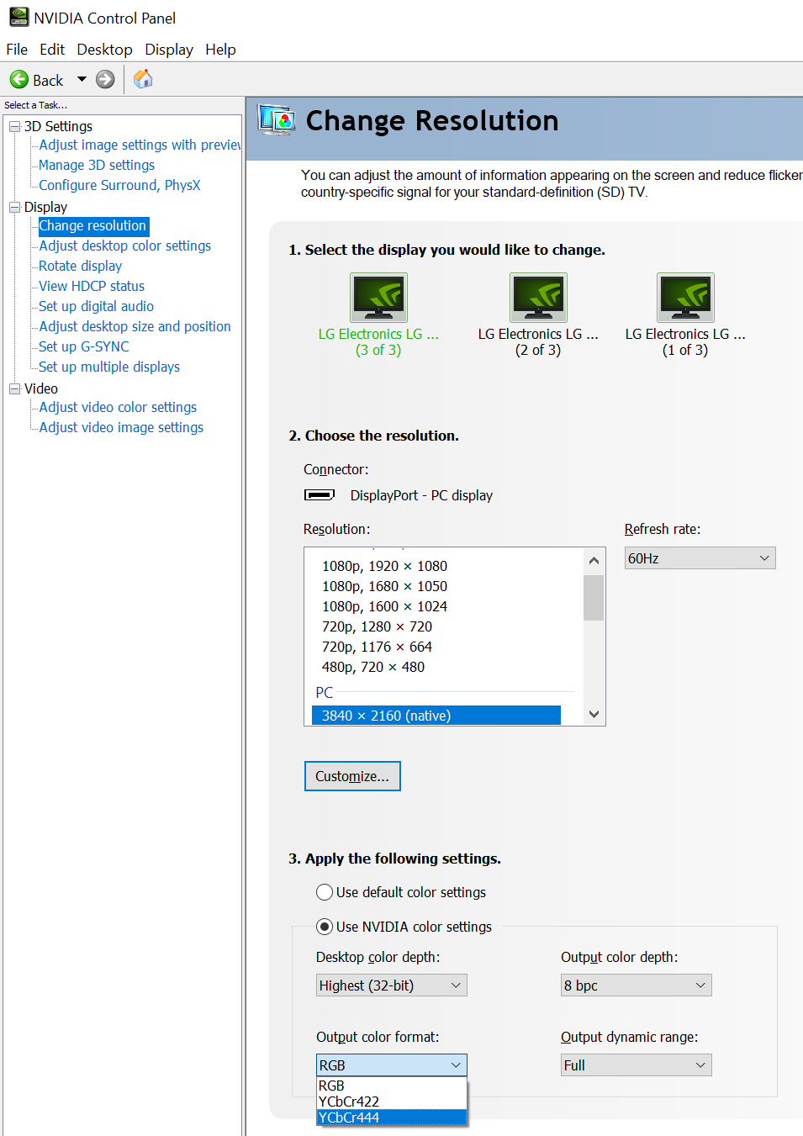Select the Change resolution tree item

tap(93, 225)
